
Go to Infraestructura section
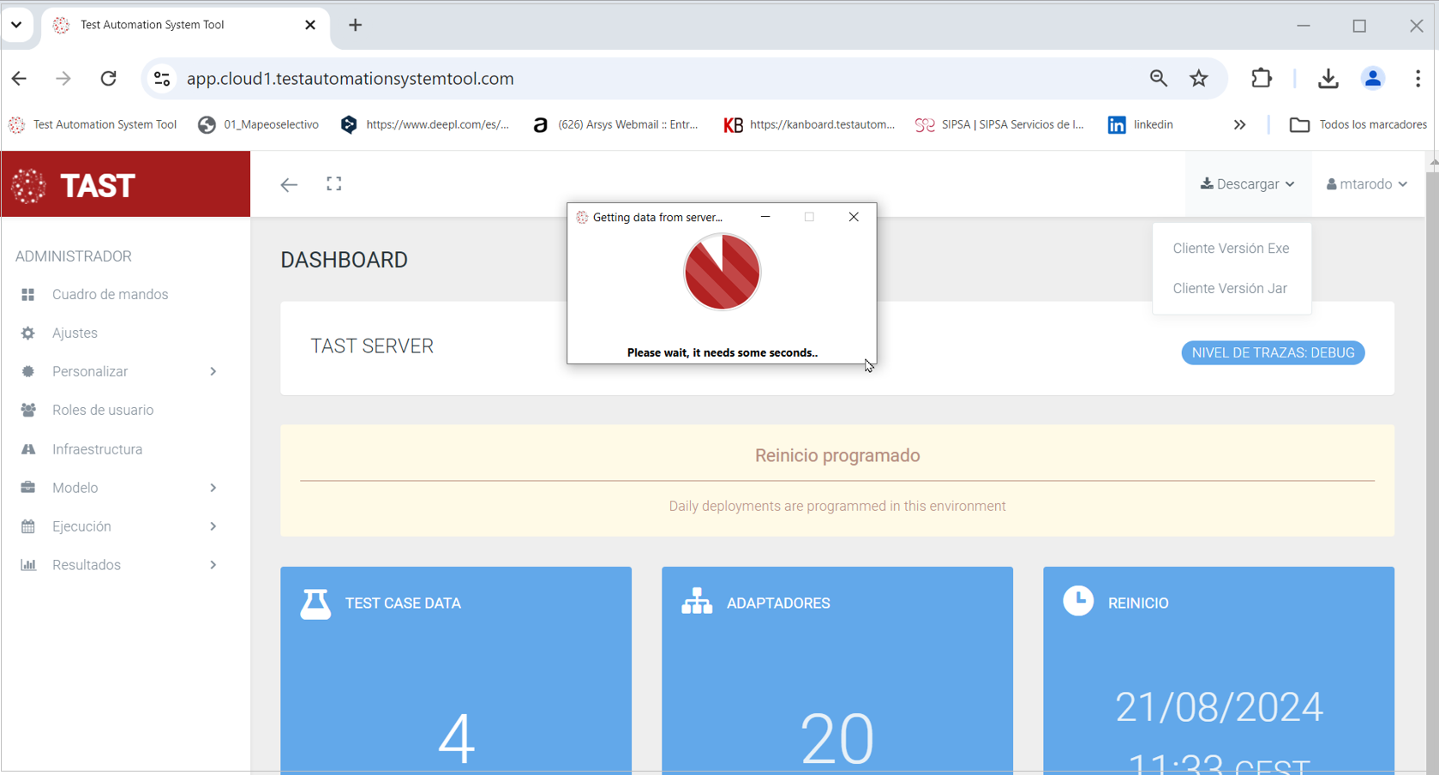97,449
